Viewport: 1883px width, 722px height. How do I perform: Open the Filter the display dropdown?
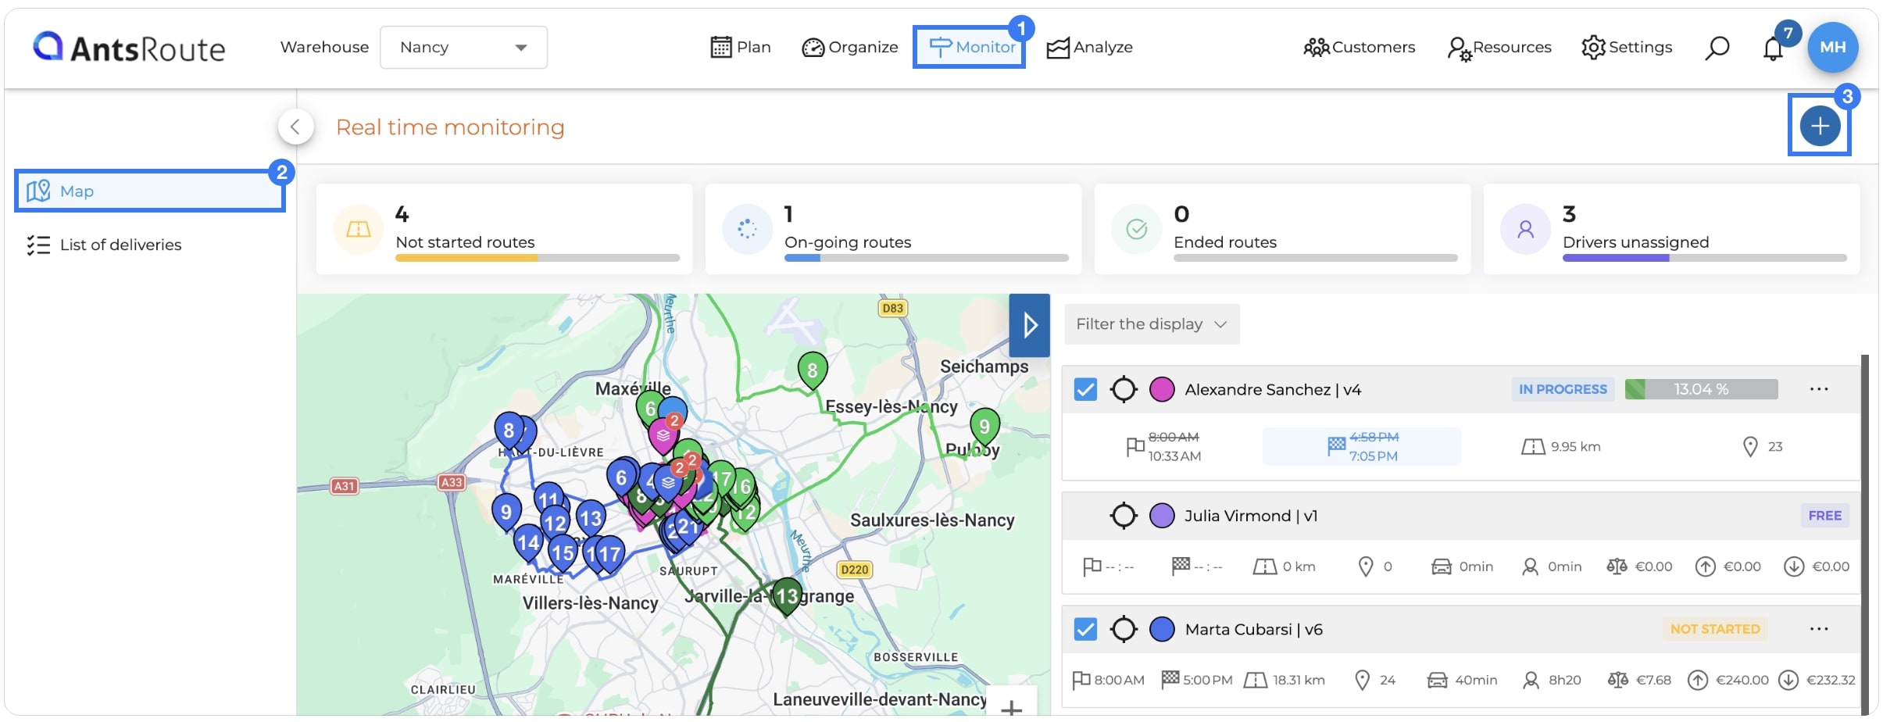(1152, 324)
